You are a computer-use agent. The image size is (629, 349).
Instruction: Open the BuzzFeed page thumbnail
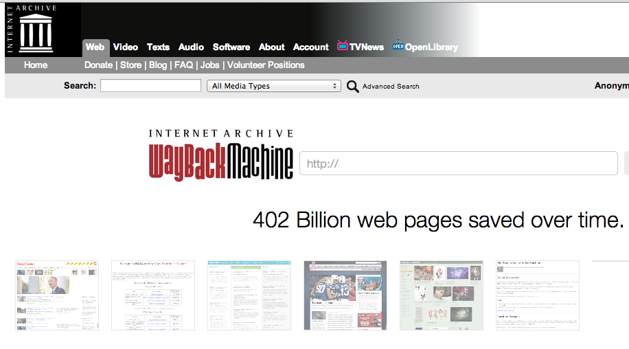57,295
